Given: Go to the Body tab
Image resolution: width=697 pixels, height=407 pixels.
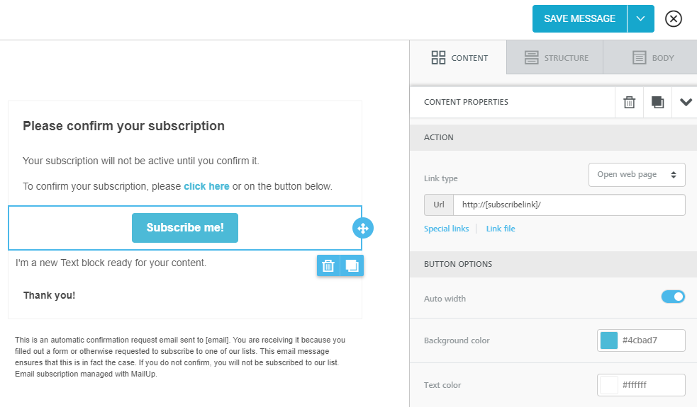Looking at the screenshot, I should point(652,58).
